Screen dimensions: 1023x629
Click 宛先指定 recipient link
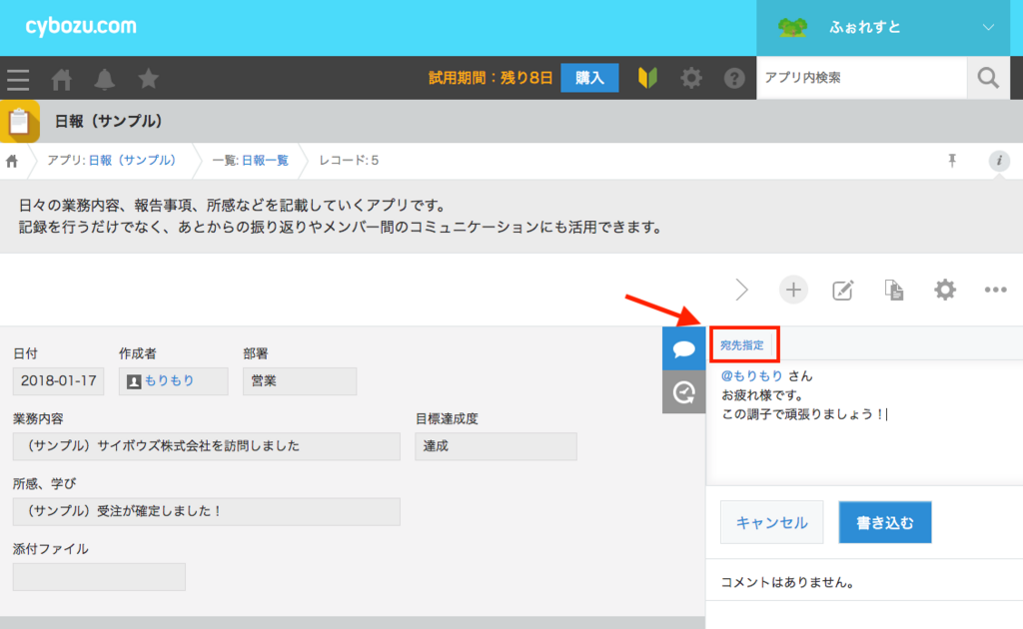(742, 345)
